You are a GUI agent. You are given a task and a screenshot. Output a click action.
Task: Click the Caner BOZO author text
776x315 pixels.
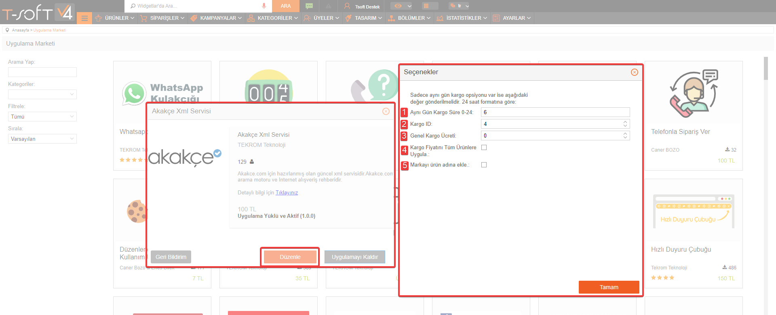click(x=665, y=150)
